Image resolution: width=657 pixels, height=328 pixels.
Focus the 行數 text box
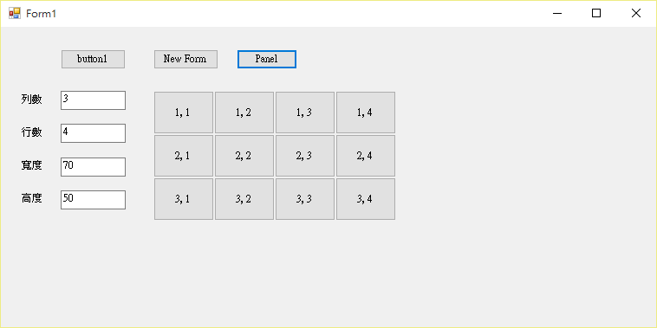click(x=93, y=133)
